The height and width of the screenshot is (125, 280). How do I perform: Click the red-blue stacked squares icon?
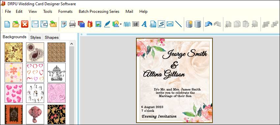(x=81, y=24)
